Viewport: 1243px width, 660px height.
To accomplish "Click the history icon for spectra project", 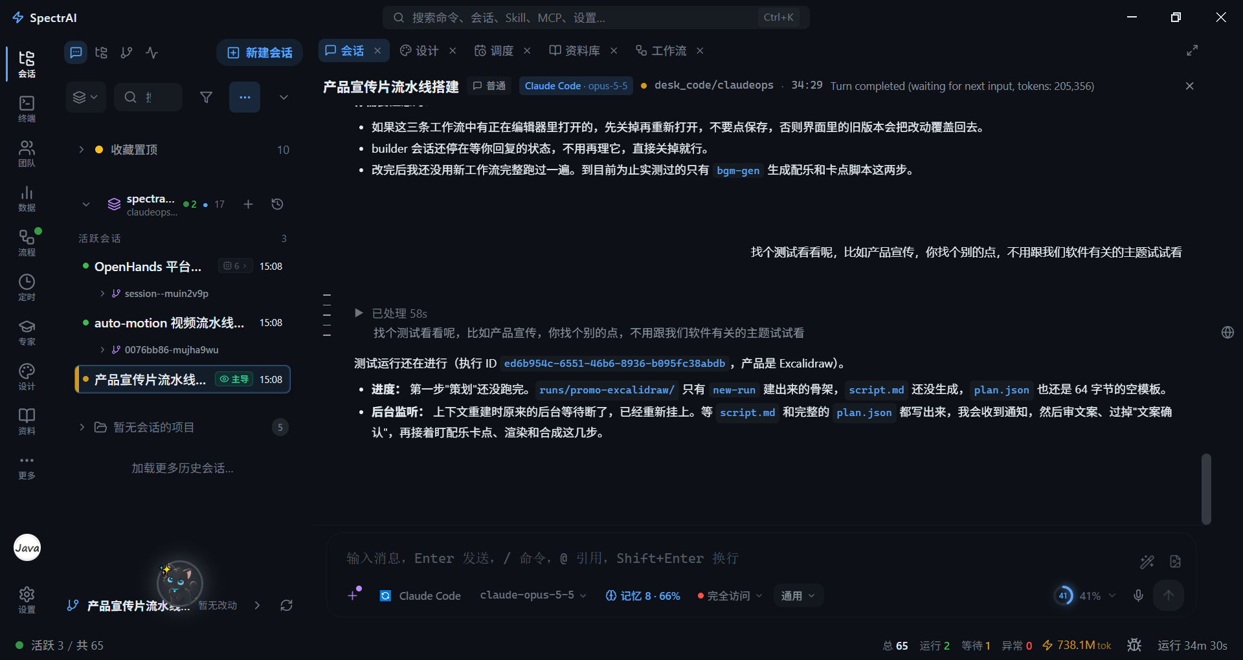I will 277,204.
